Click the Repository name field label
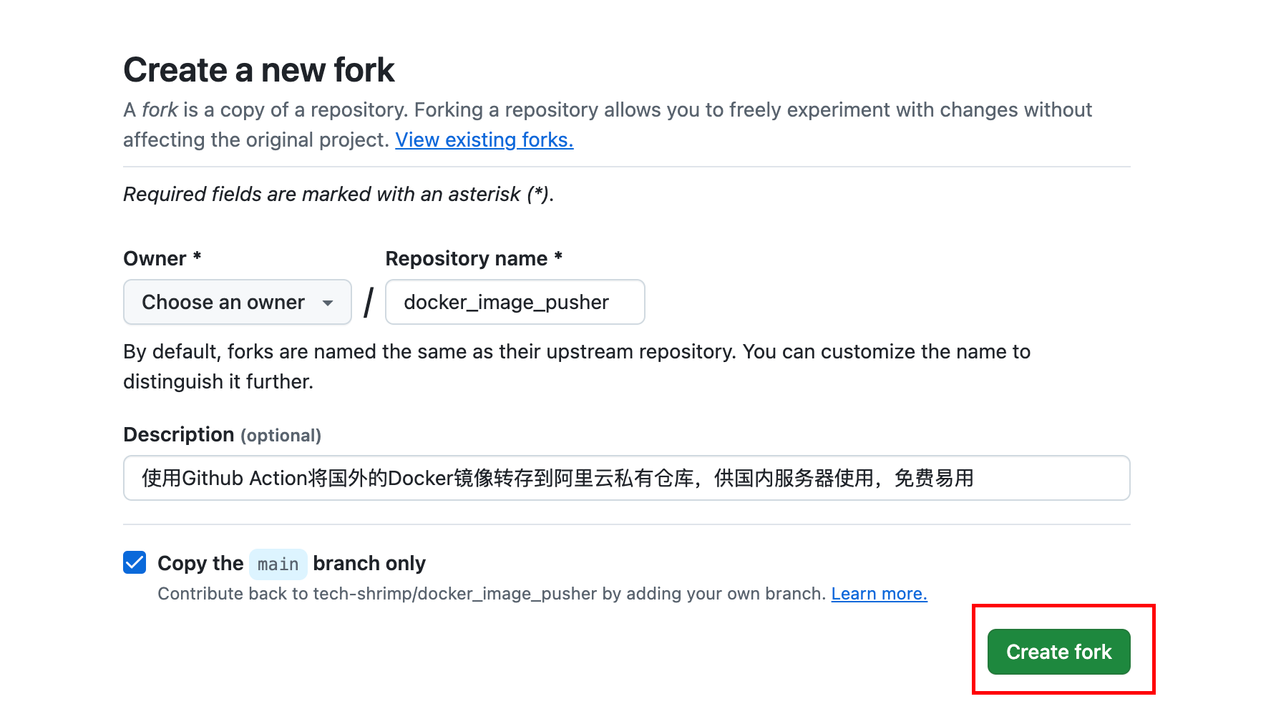Image resolution: width=1281 pixels, height=724 pixels. point(474,258)
